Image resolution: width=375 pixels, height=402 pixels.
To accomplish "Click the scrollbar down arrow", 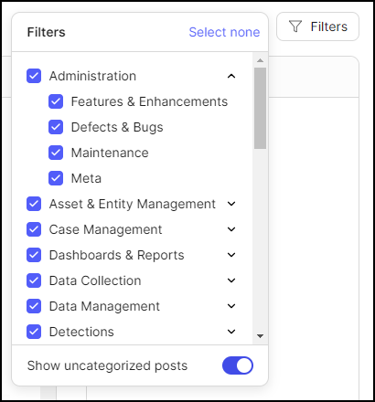I will pos(260,336).
